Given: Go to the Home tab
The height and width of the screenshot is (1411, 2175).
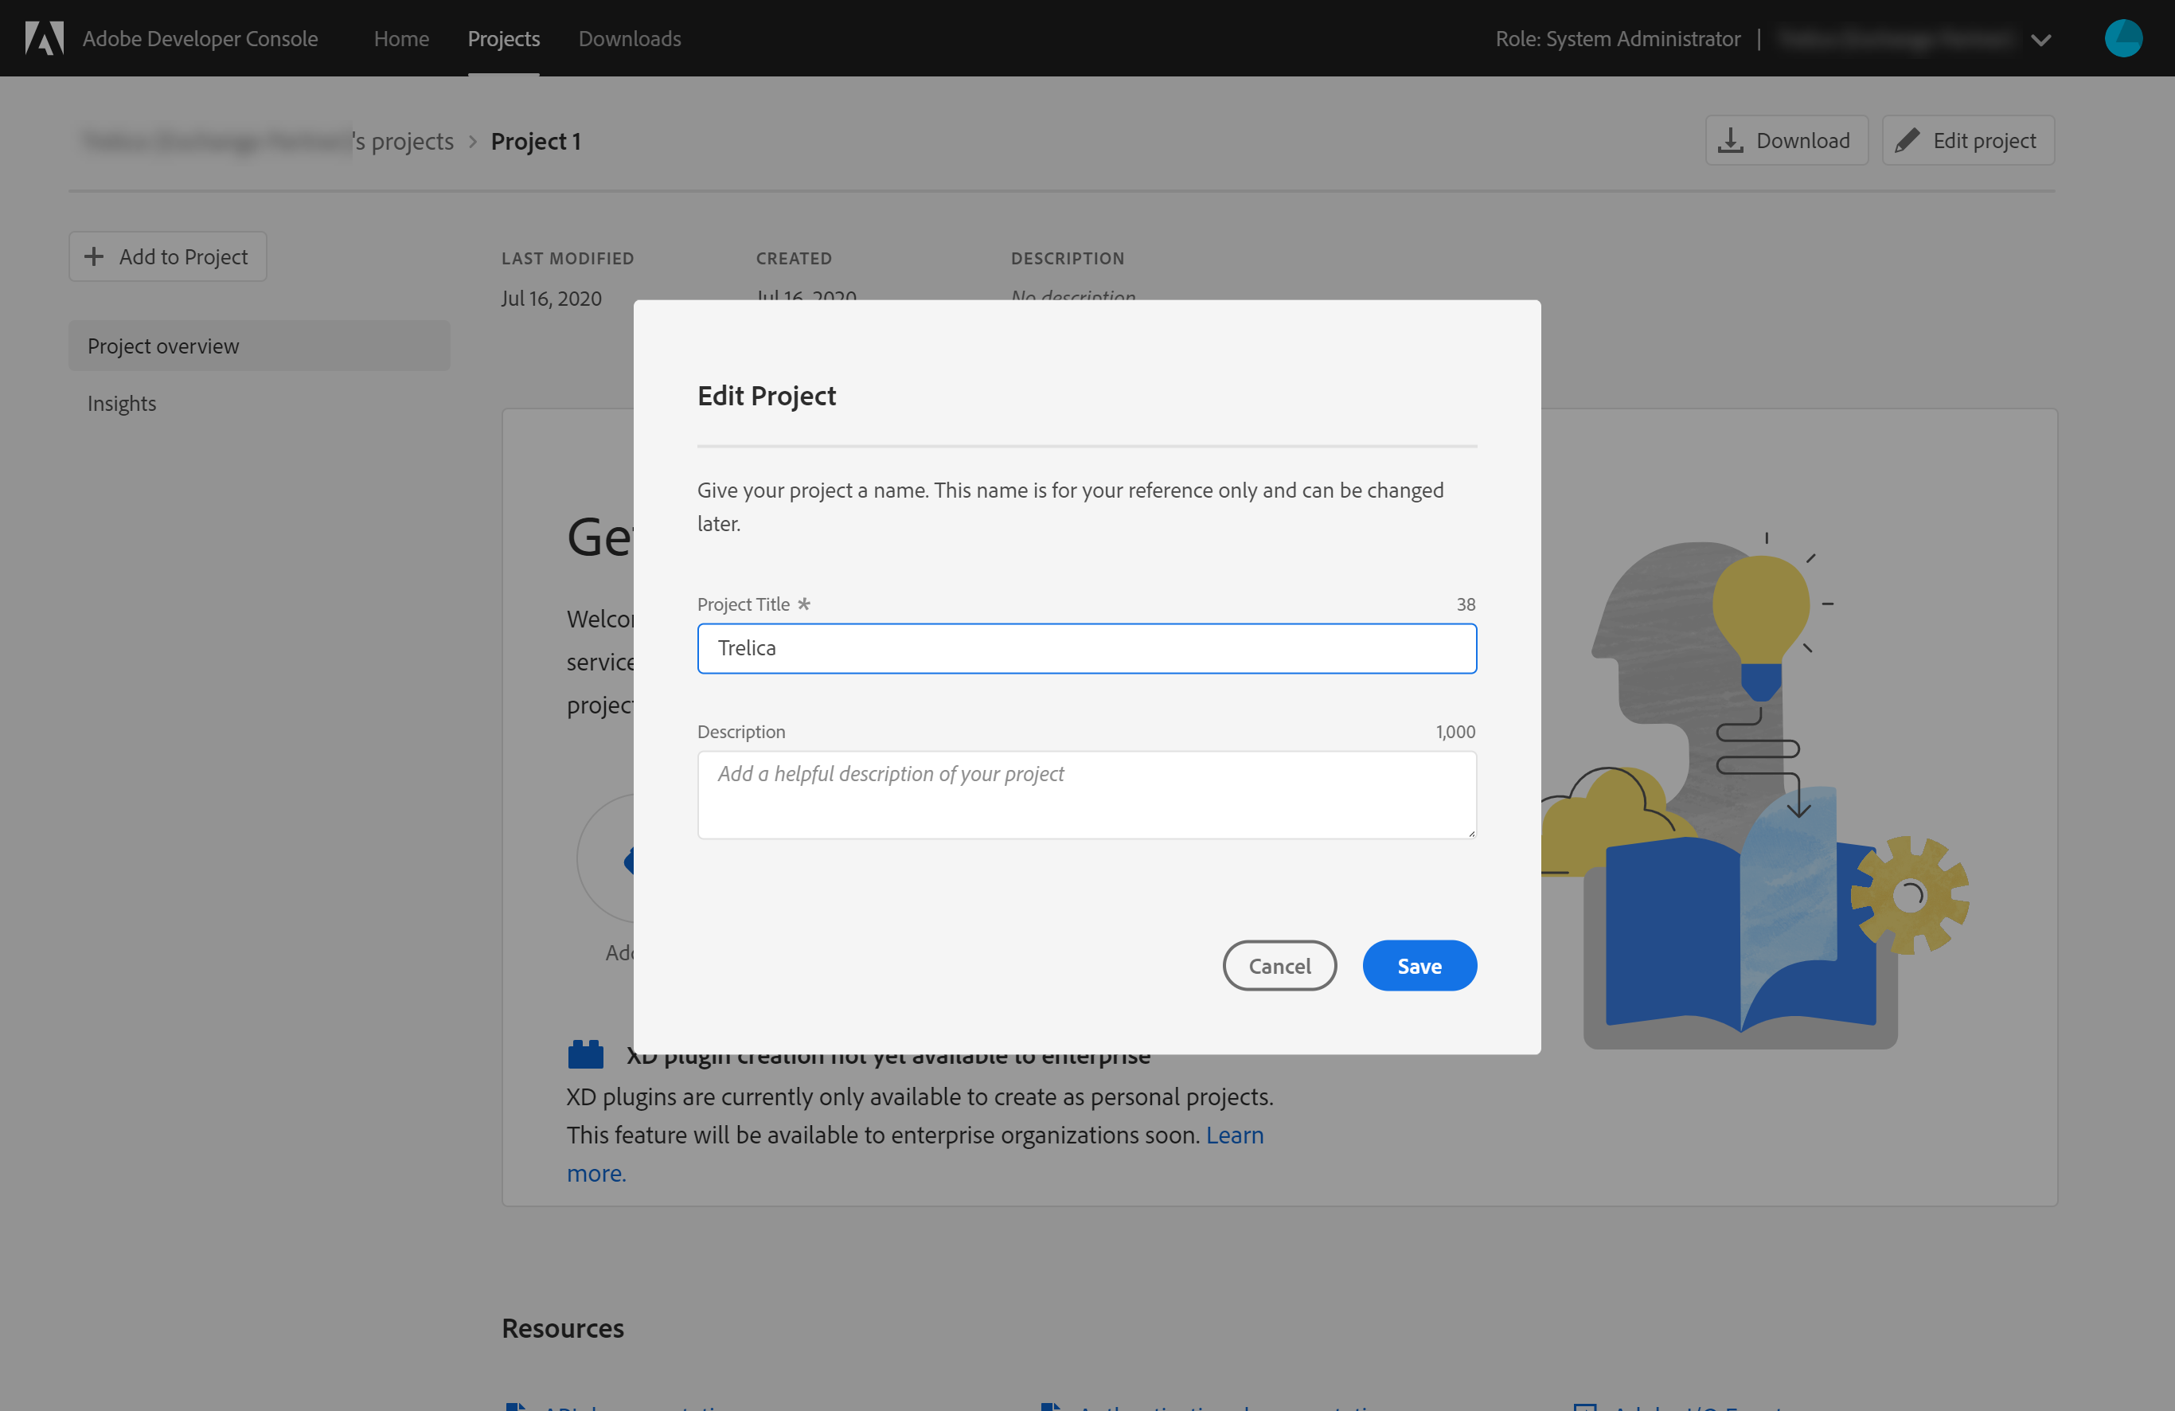Looking at the screenshot, I should 401,38.
